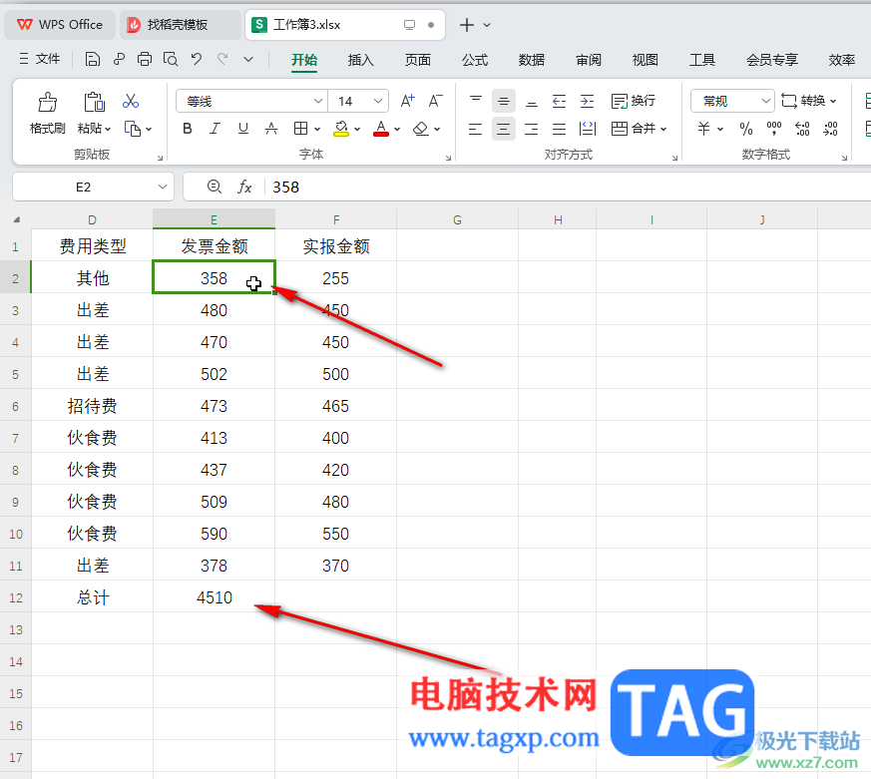This screenshot has width=871, height=779.
Task: Click the Select All corner button
Action: (x=17, y=219)
